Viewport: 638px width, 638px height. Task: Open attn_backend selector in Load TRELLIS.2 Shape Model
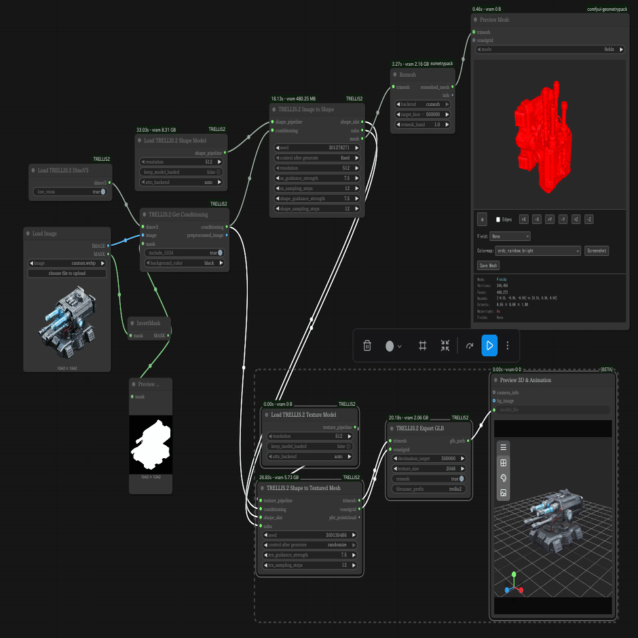pyautogui.click(x=181, y=183)
